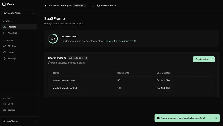Open the Usage page

(19, 52)
